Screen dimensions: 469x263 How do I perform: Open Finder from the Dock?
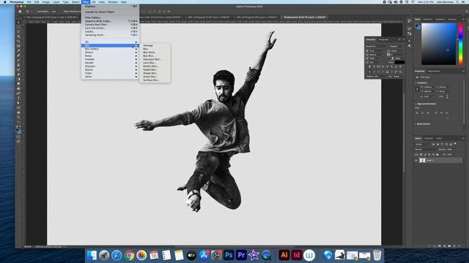tap(92, 255)
